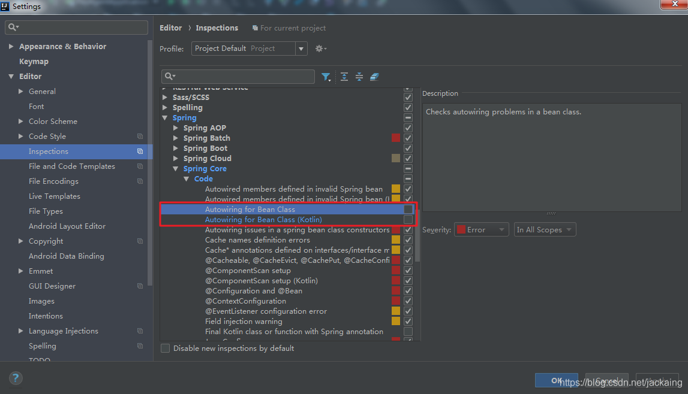
Task: Expand the Spring AOP group
Action: [176, 128]
